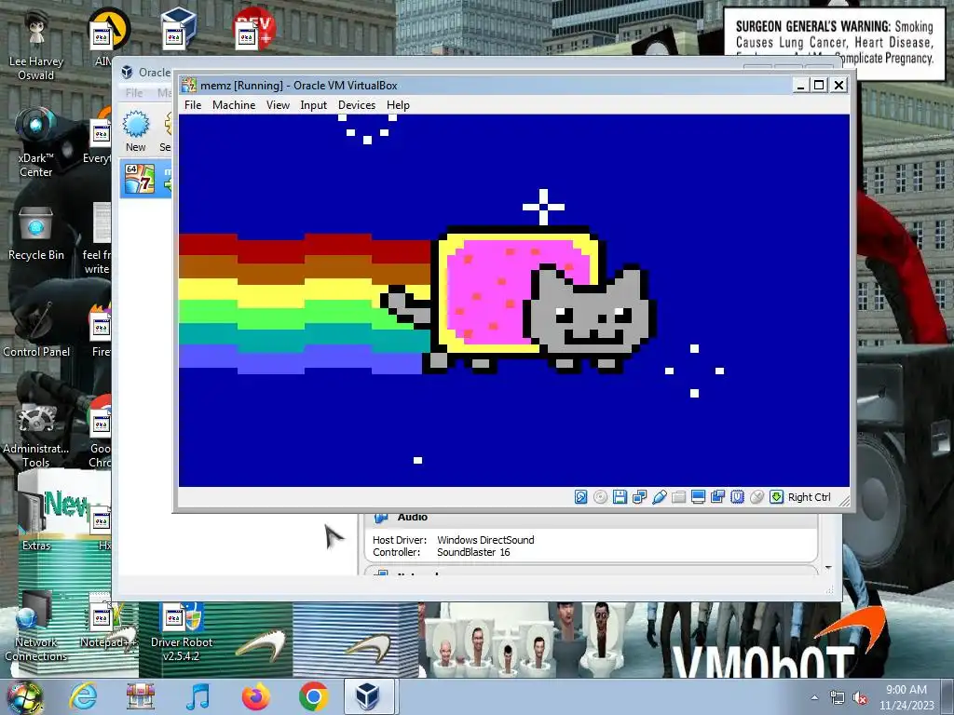Select the blue cube desktop shortcut icon
The image size is (954, 715).
(x=179, y=29)
